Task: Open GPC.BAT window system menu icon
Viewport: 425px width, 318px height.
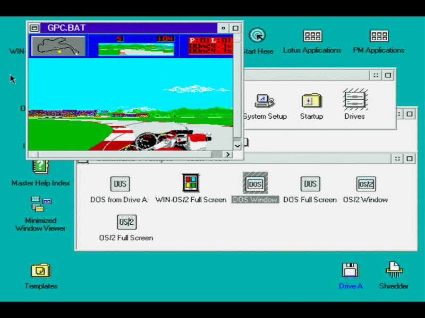Action: point(35,28)
